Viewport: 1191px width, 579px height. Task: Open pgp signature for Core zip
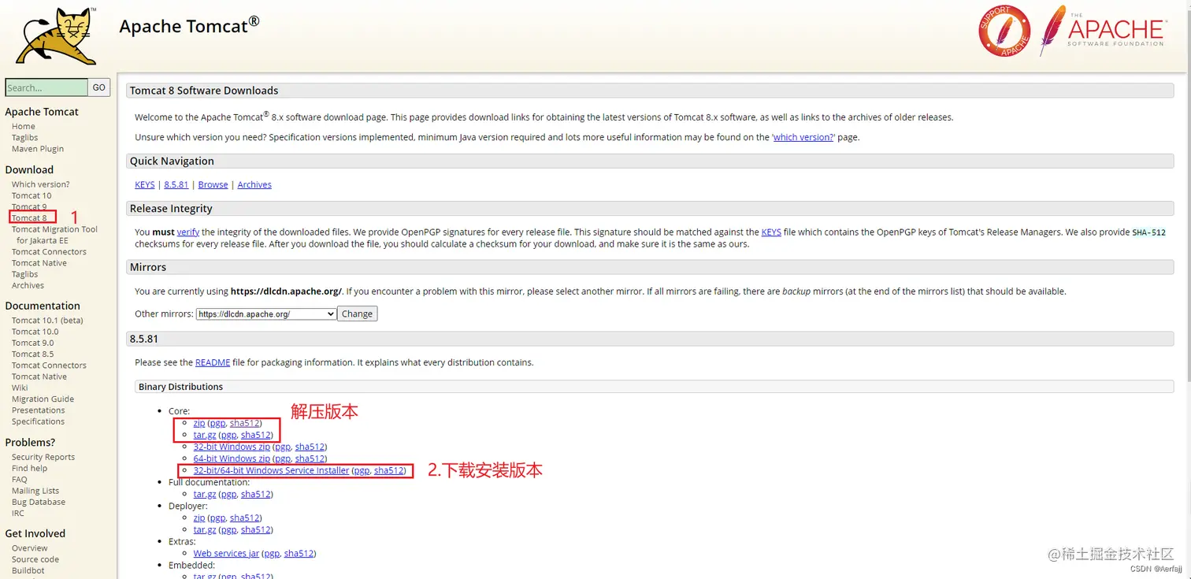click(218, 423)
